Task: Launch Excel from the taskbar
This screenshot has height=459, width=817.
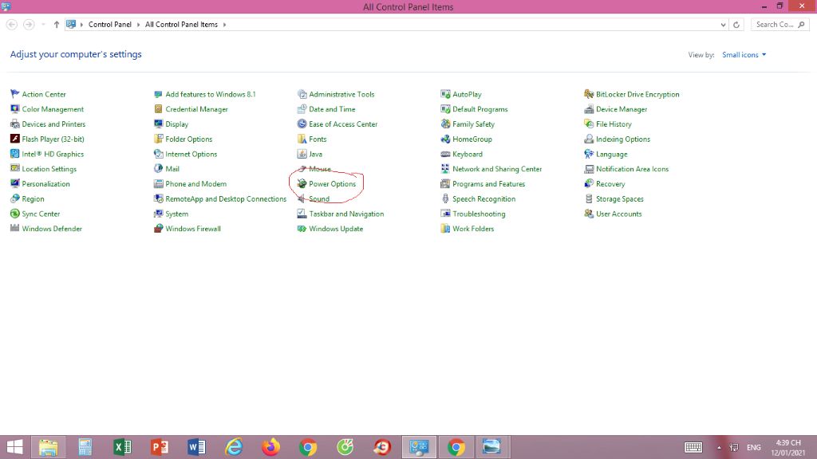Action: click(x=122, y=447)
